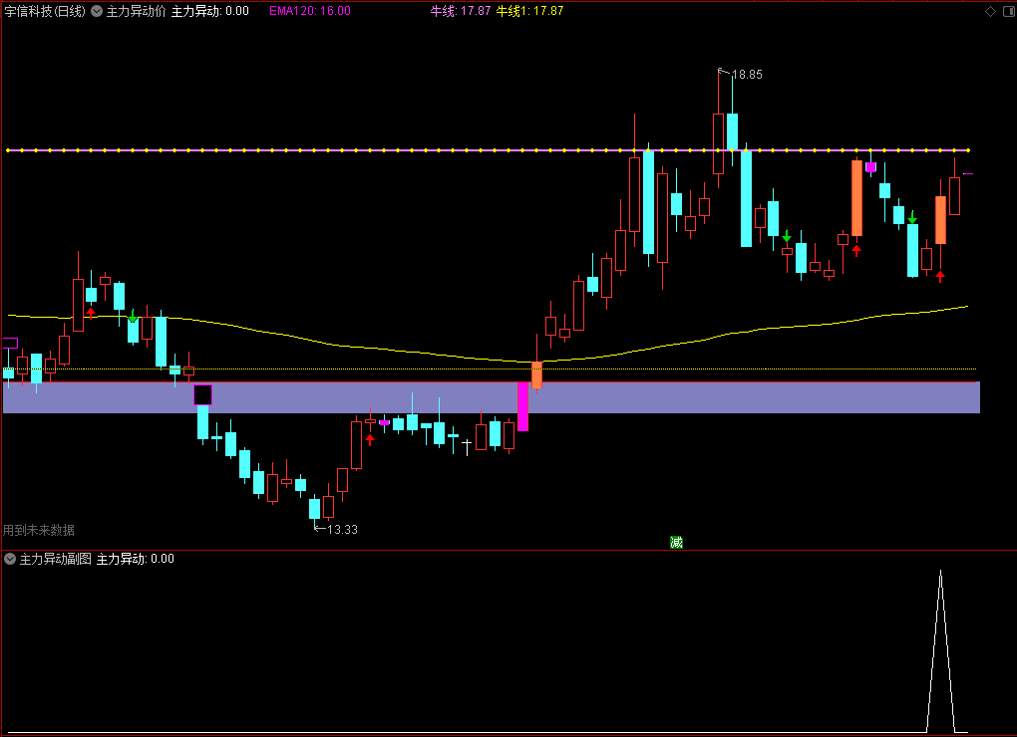
Task: Click the diamond icon at top-right corner
Action: (x=990, y=12)
